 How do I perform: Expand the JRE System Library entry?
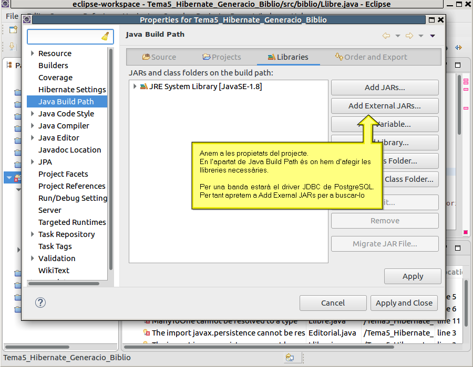pyautogui.click(x=135, y=87)
